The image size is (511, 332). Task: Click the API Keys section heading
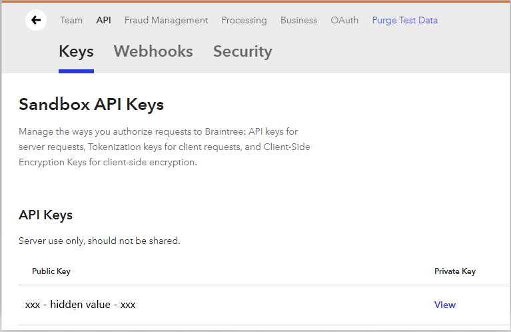[45, 215]
